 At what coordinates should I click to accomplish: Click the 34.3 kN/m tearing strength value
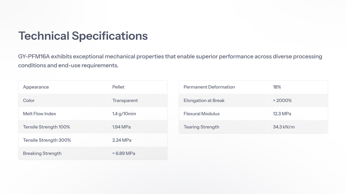point(284,127)
